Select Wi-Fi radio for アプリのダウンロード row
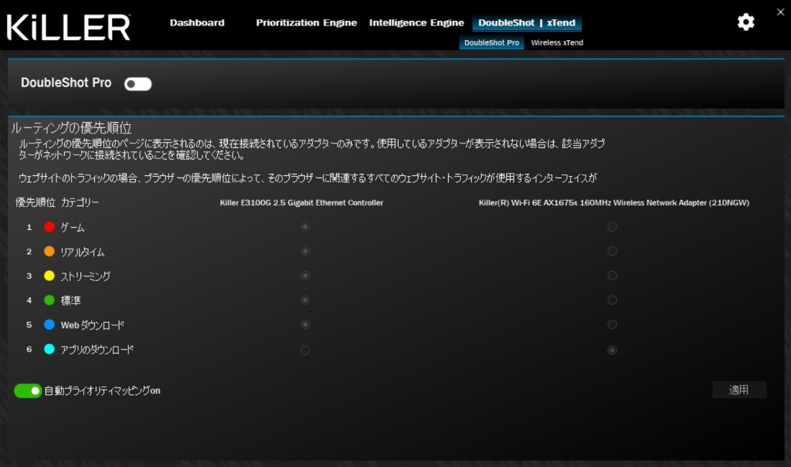The height and width of the screenshot is (467, 791). click(x=612, y=350)
